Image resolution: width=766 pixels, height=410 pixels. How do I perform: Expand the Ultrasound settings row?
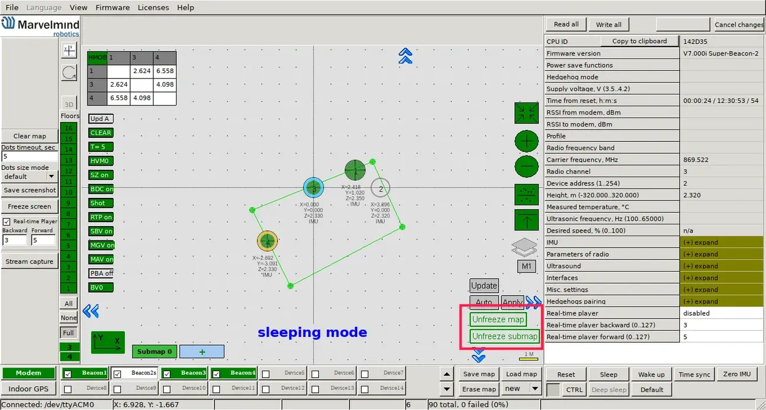pyautogui.click(x=722, y=266)
